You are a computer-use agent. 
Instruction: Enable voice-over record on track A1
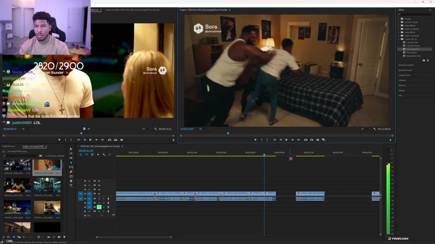108,199
